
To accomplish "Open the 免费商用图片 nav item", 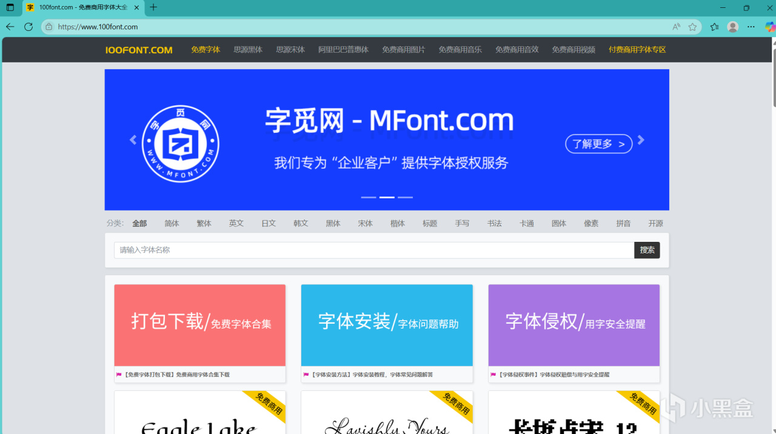I will pos(404,50).
